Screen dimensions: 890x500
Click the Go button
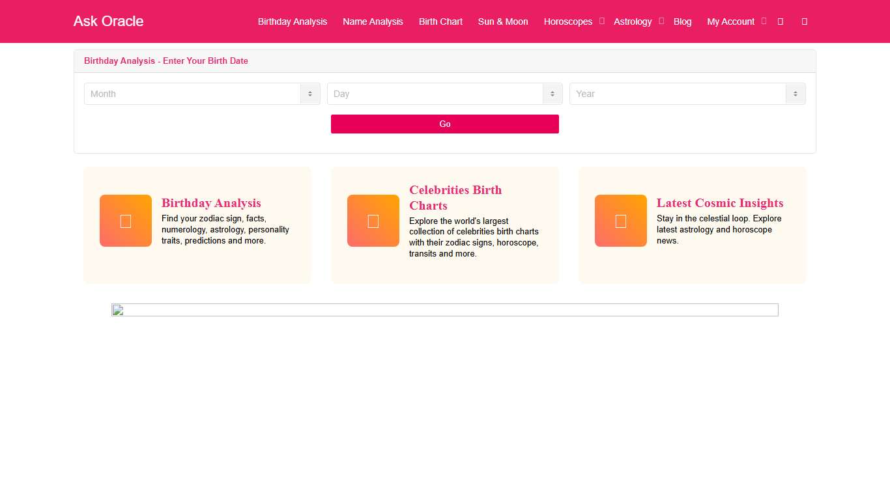coord(445,124)
